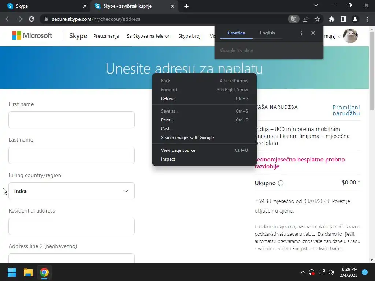Open the browser tab search chevron
The width and height of the screenshot is (375, 281).
[316, 5]
